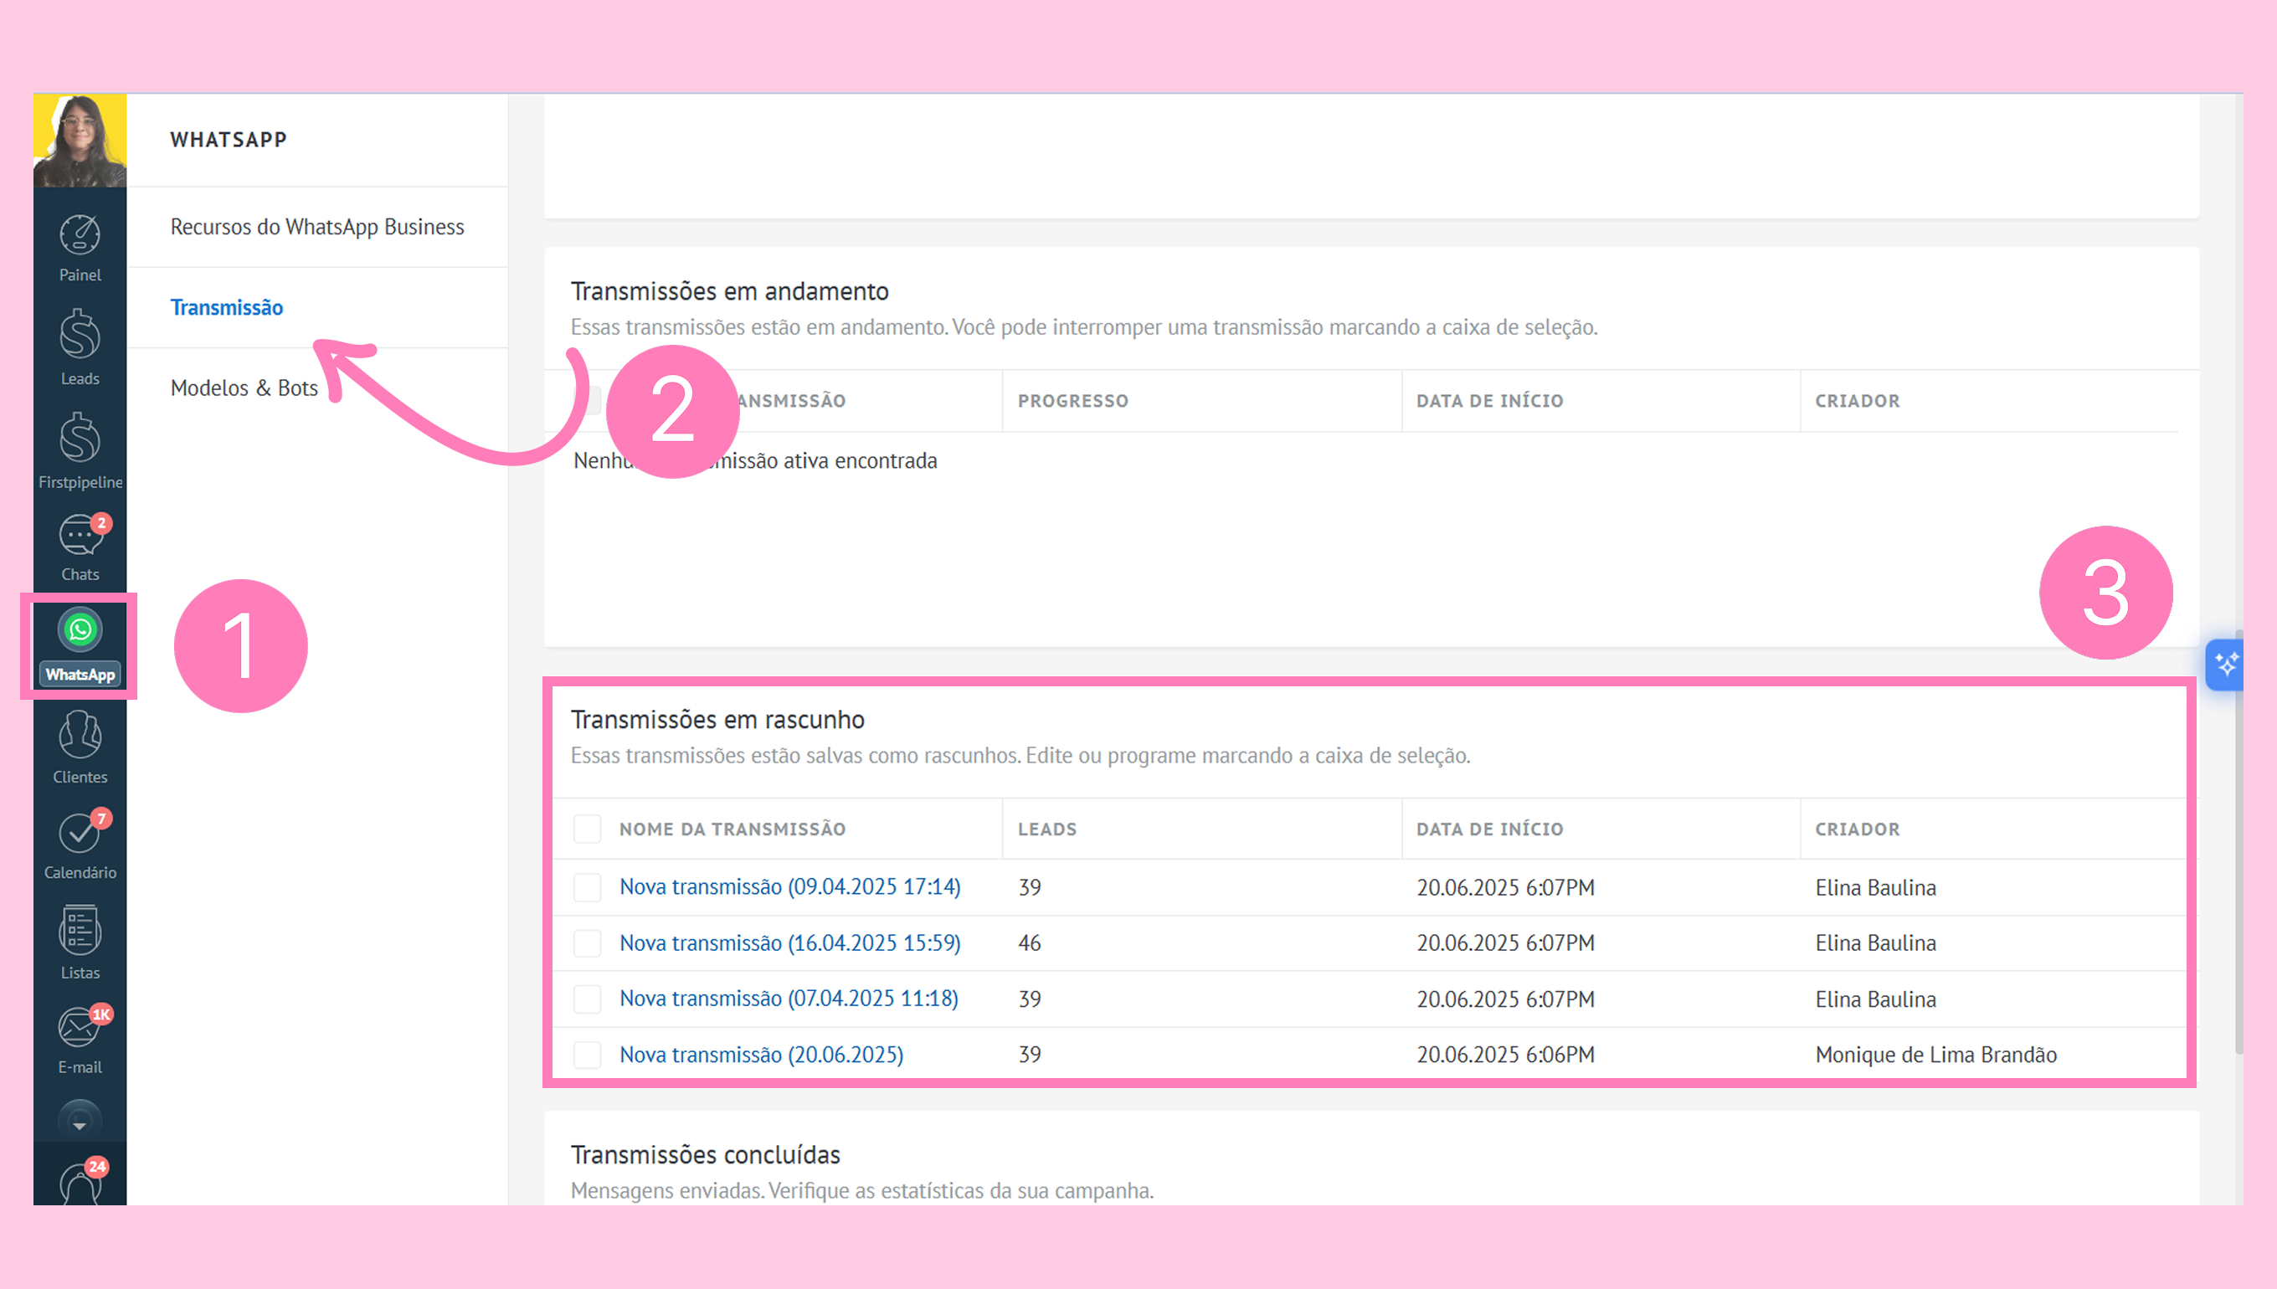Select the Transmissão menu item
This screenshot has height=1289, width=2277.
pos(227,307)
